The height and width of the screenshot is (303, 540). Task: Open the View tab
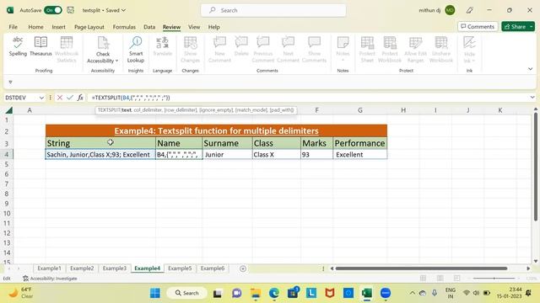pyautogui.click(x=194, y=27)
